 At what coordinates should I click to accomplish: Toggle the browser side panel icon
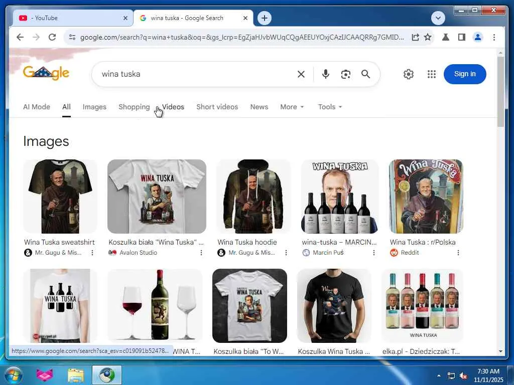click(462, 37)
